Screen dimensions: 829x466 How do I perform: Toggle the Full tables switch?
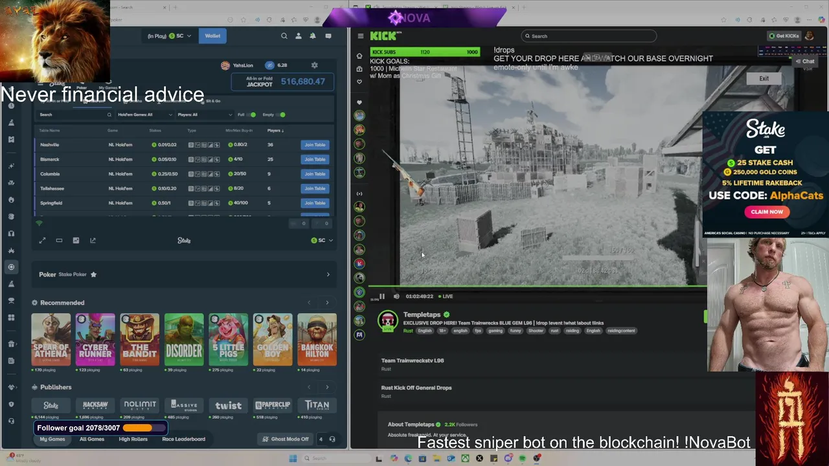click(x=251, y=115)
